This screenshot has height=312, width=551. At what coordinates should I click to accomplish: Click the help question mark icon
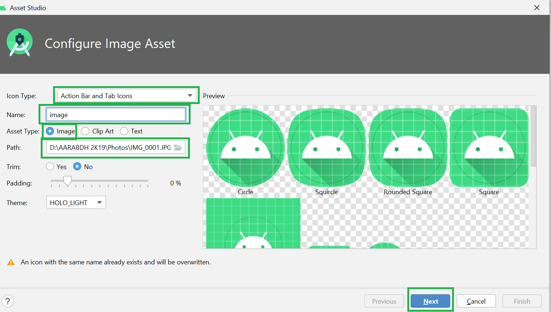[8, 301]
